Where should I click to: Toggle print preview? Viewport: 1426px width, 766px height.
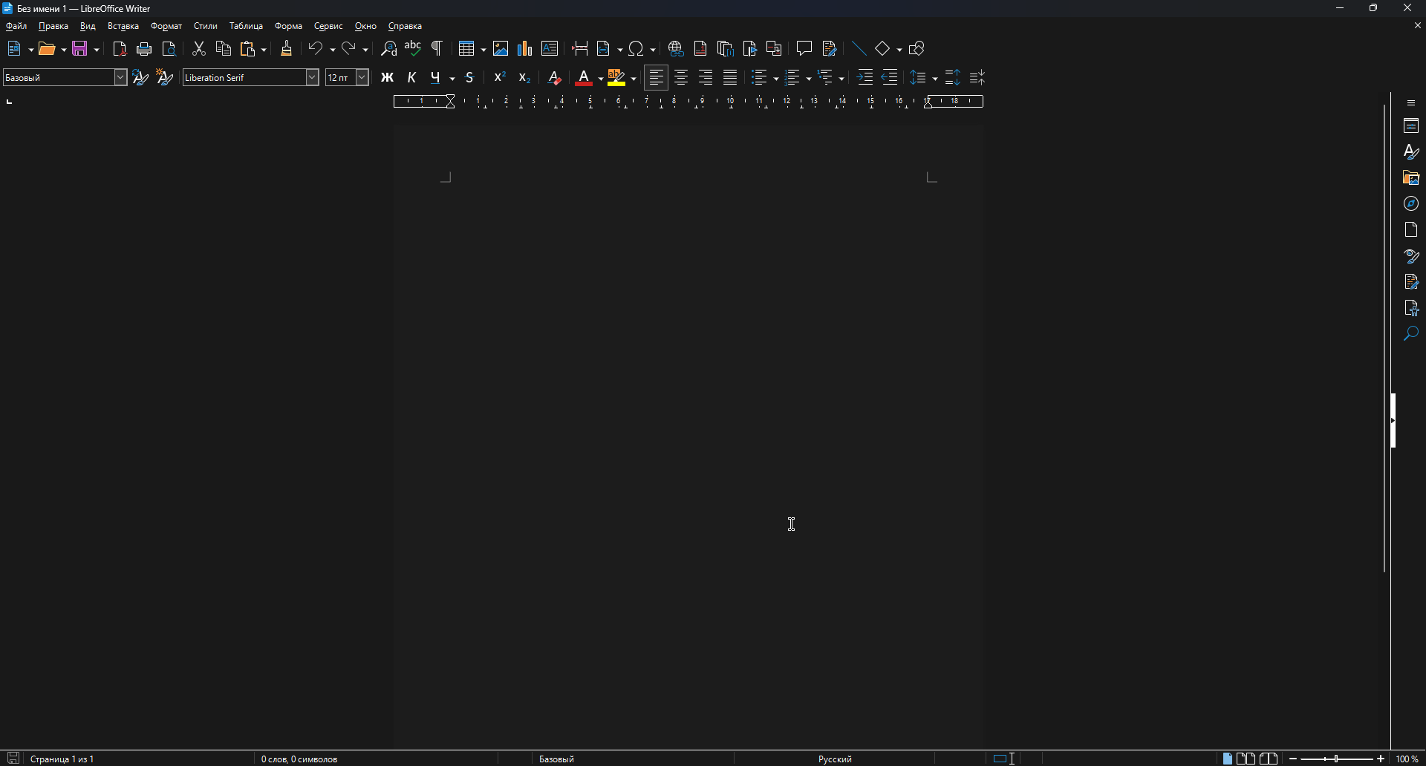coord(169,49)
